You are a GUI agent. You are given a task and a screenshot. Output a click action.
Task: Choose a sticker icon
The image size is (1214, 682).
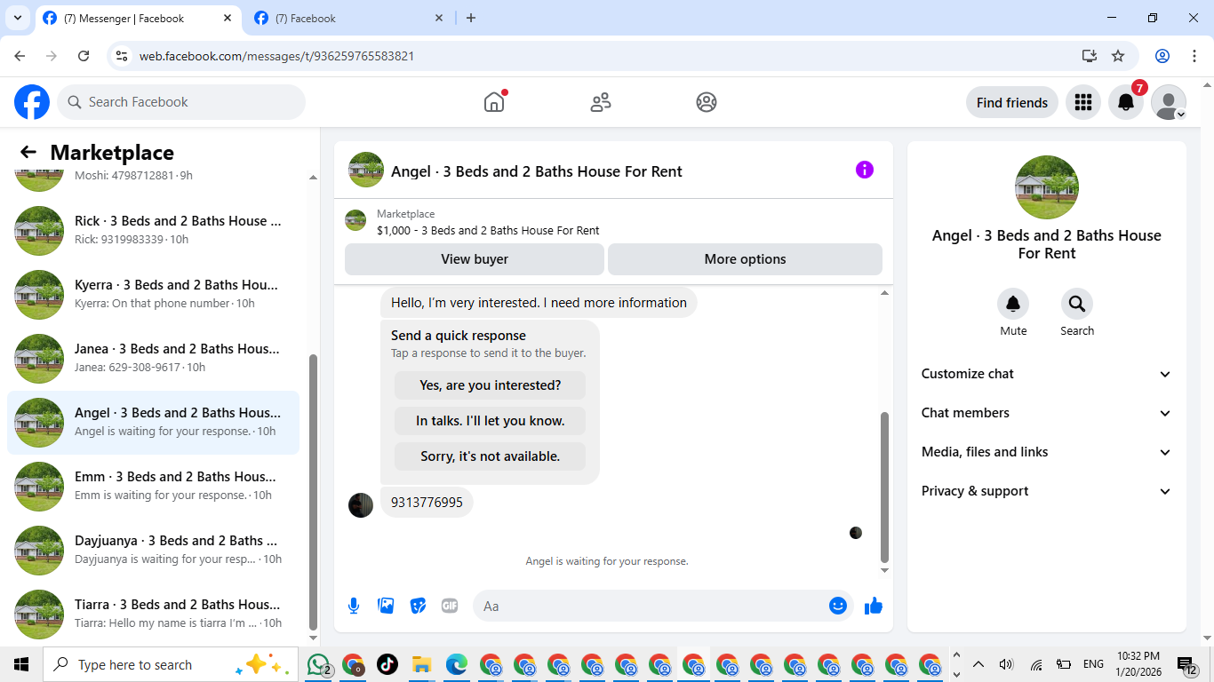[418, 606]
